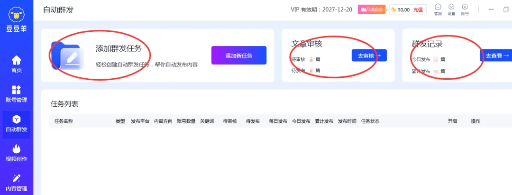Click the 群发记录 card title

pos(427,44)
